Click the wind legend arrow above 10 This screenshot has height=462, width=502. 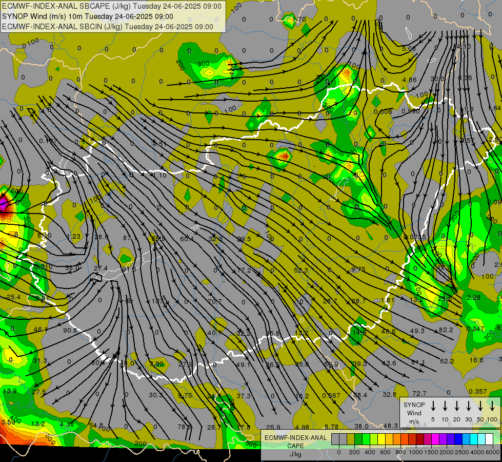point(445,406)
